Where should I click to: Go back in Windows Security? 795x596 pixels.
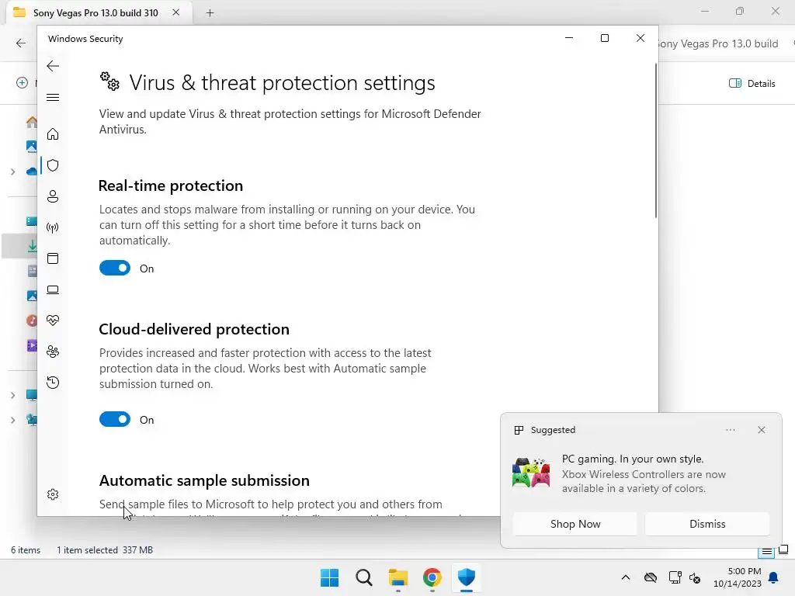53,66
